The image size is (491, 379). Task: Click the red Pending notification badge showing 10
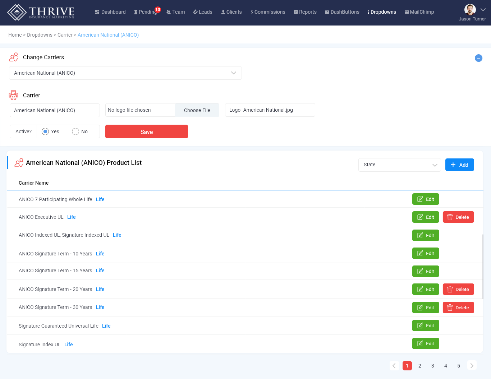point(158,10)
